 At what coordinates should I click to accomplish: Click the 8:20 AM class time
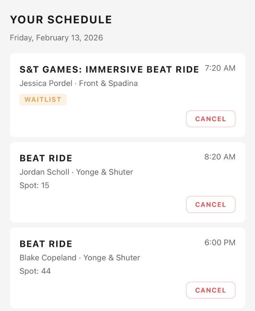(x=220, y=157)
